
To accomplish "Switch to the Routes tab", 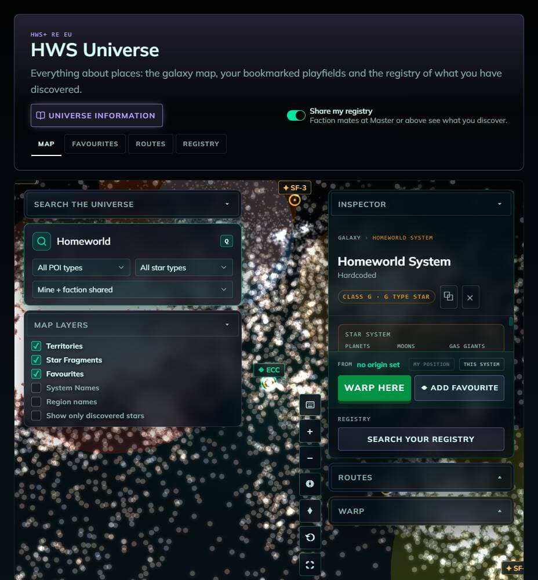I will [151, 144].
